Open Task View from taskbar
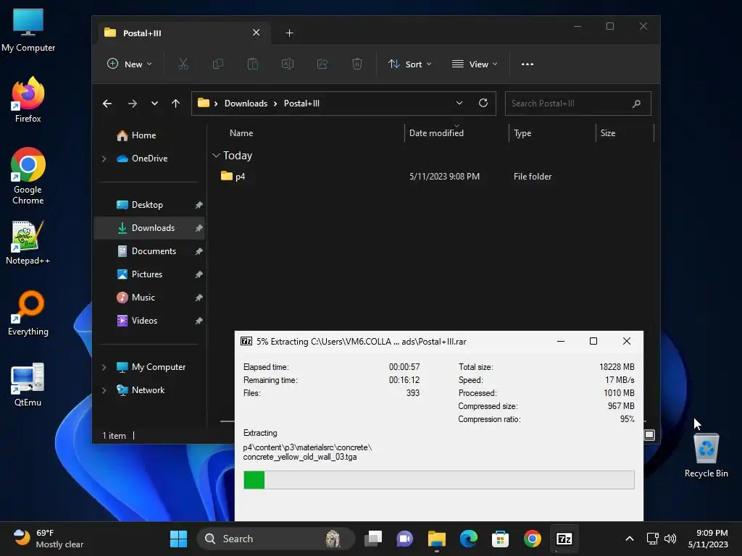742x556 pixels. [x=373, y=539]
